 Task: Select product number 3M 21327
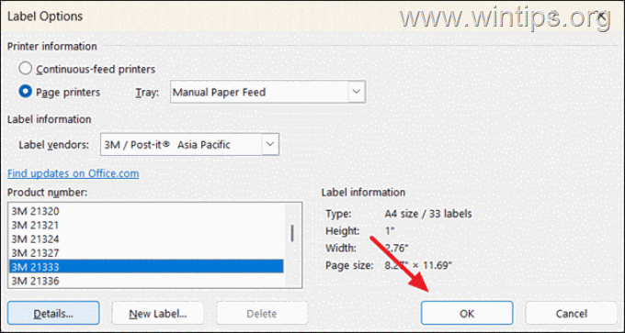[x=146, y=253]
